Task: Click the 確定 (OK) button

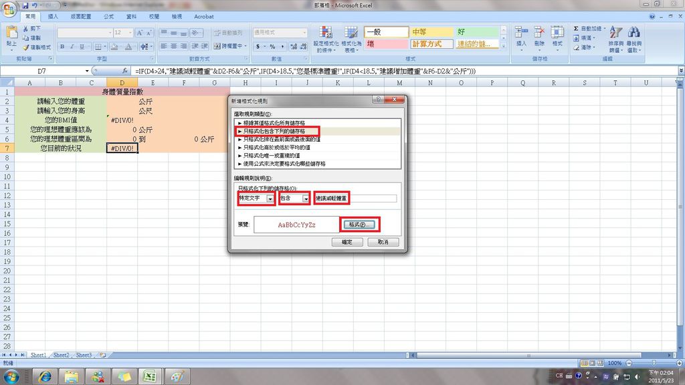Action: pos(347,242)
